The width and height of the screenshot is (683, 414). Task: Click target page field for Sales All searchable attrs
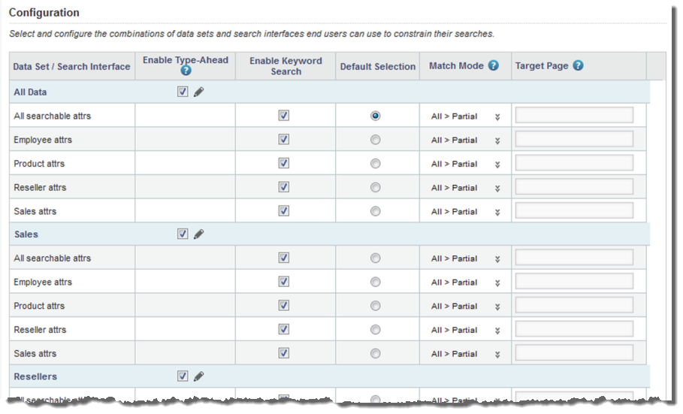tap(574, 258)
